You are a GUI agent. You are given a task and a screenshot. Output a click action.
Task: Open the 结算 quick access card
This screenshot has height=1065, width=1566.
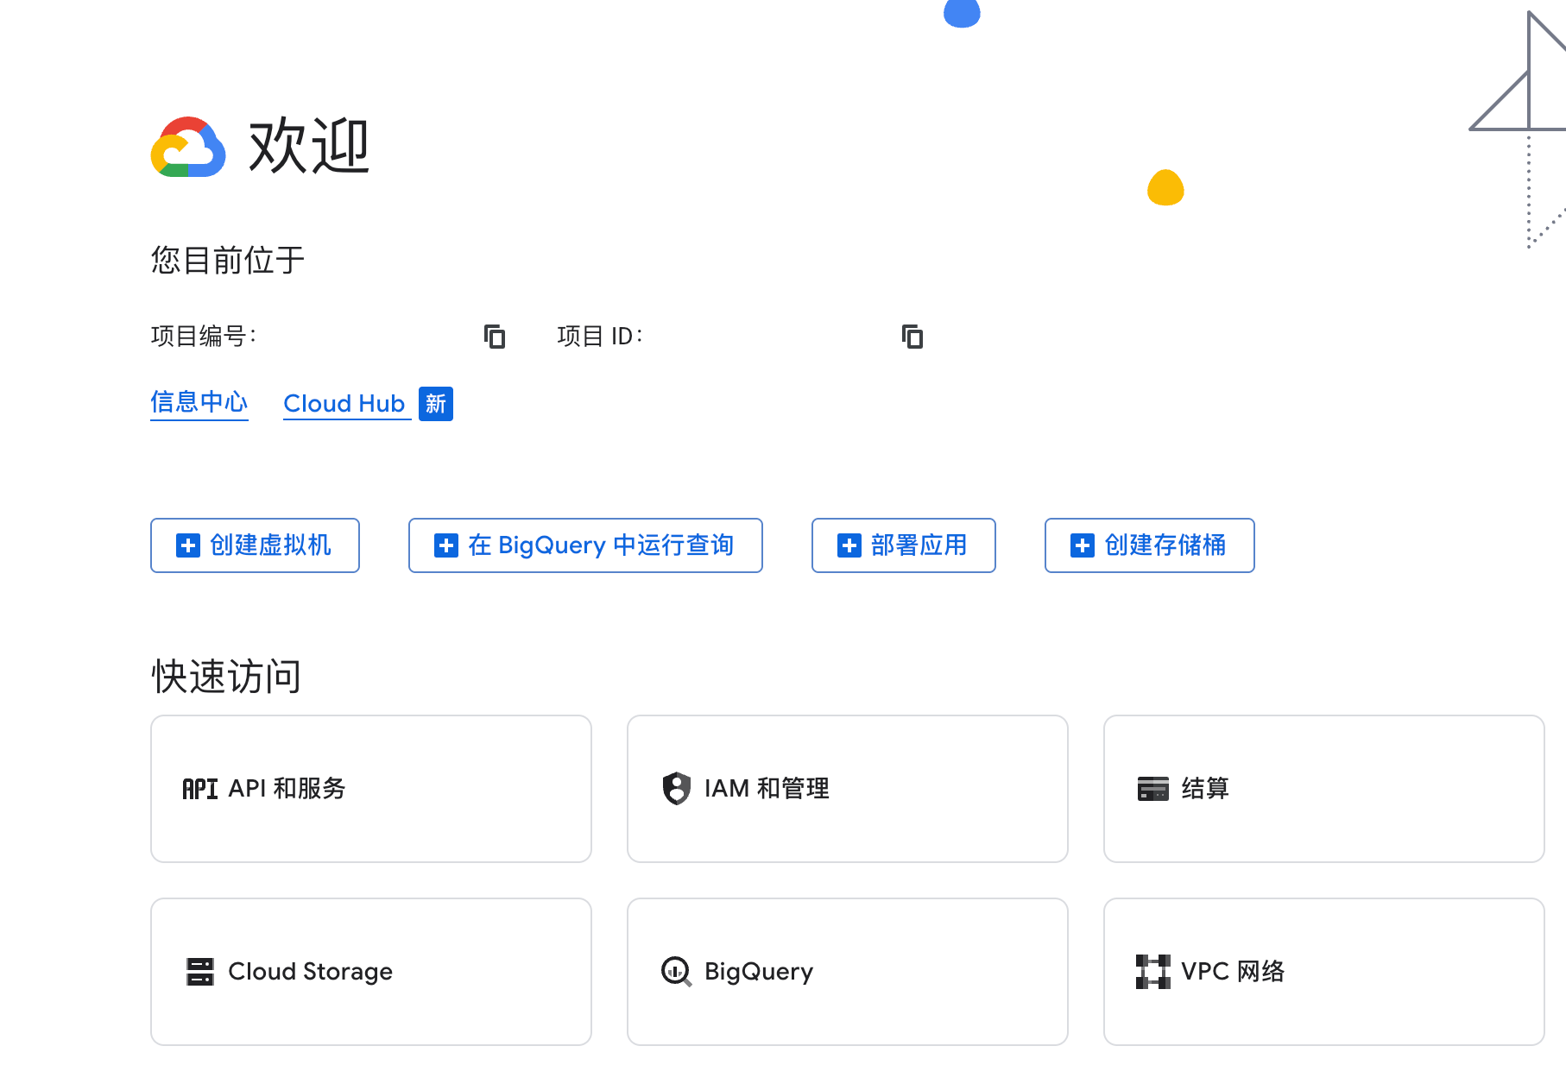[x=1324, y=789]
